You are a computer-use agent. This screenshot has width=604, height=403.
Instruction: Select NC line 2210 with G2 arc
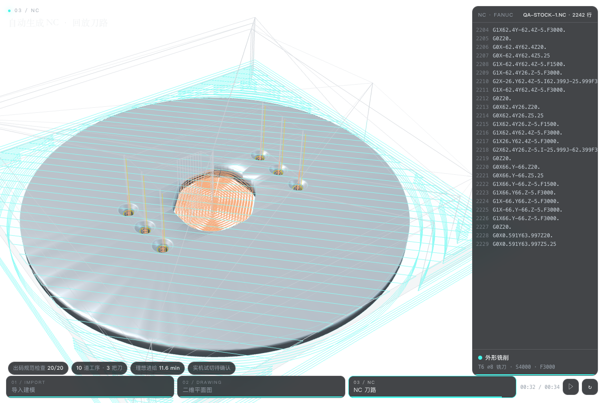tap(535, 82)
